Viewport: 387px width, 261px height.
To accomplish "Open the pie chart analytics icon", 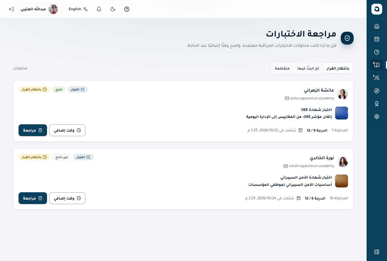I will pos(377,52).
